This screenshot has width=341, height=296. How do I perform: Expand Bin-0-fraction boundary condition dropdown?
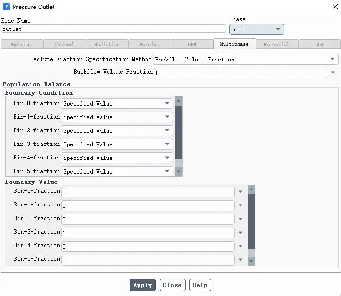(117, 104)
